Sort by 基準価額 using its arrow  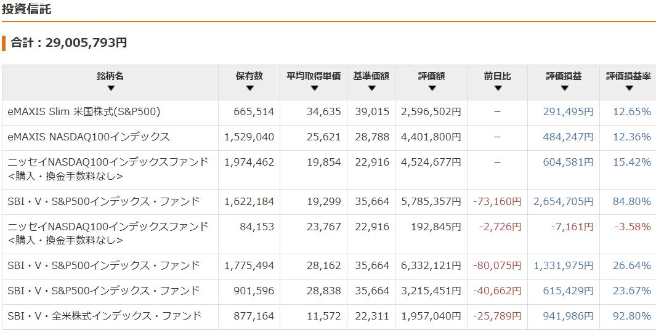[x=371, y=89]
